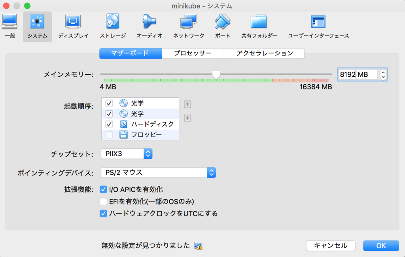Click the invalid settings warning icon
Viewport: 405px width, 257px height.
[x=198, y=246]
